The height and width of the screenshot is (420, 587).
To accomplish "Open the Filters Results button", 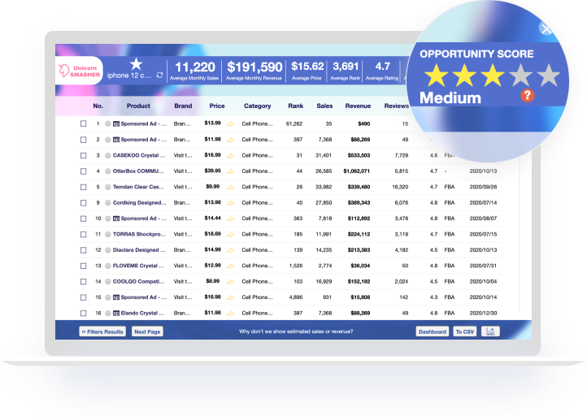I will [x=102, y=331].
